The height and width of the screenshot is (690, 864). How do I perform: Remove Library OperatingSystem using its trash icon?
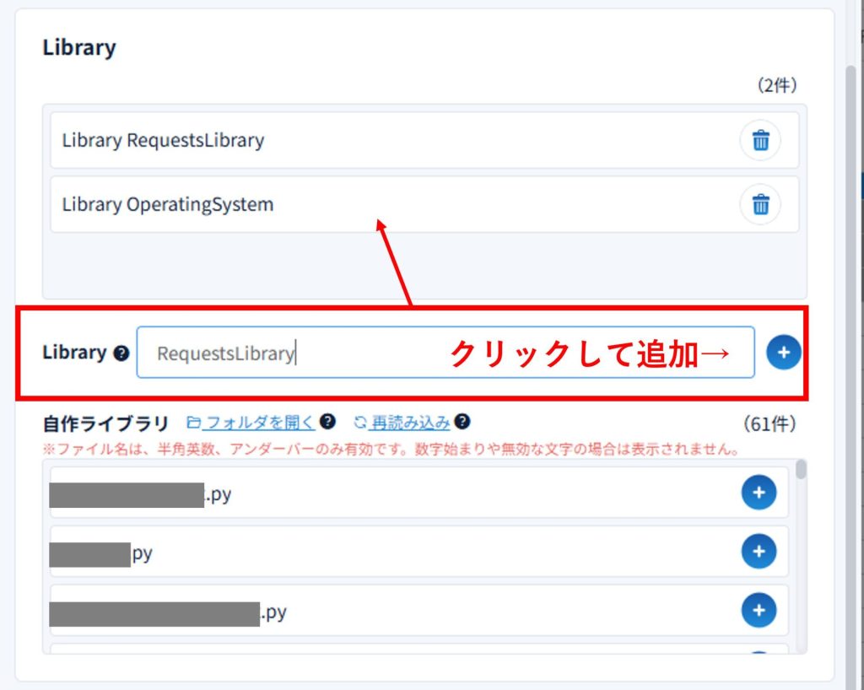click(x=760, y=204)
